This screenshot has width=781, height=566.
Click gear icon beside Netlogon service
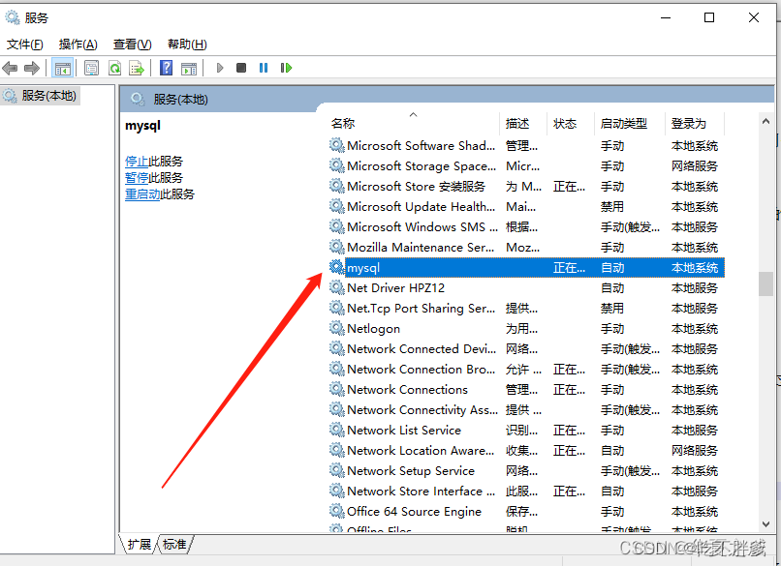coord(337,328)
